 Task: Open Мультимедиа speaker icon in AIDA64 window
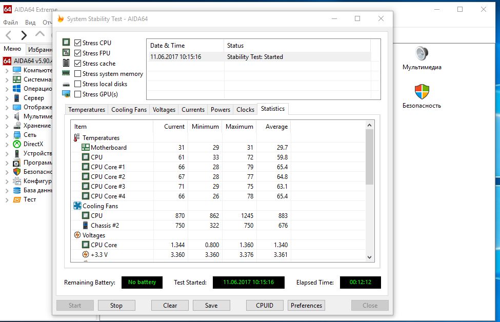[422, 53]
